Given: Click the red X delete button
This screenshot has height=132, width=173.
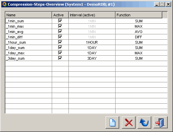Looking at the screenshot, I should pyautogui.click(x=129, y=122).
